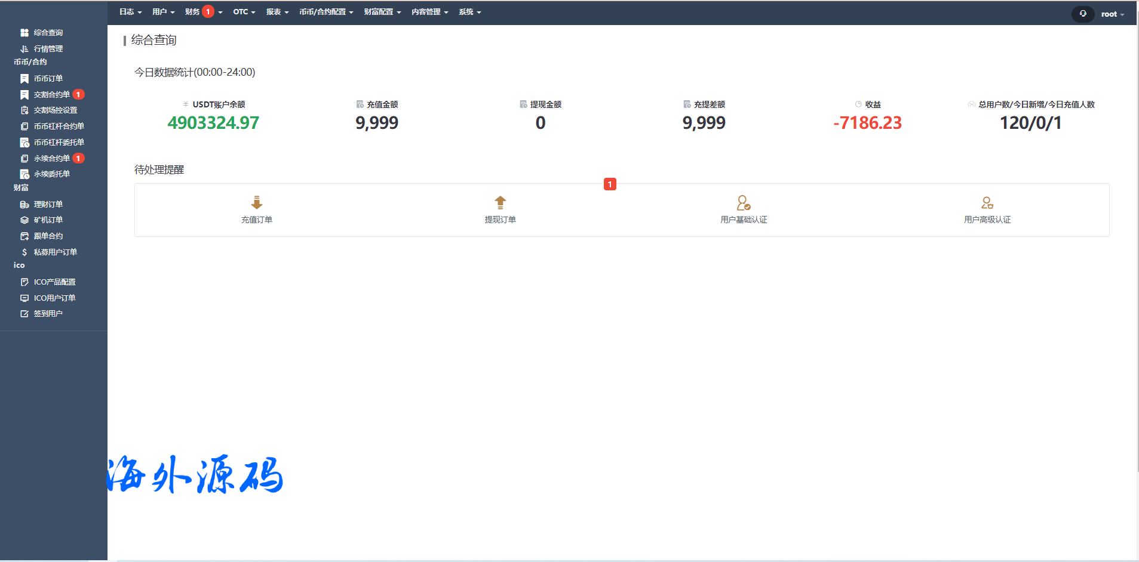Open 用户高级认证 advanced verification icon

(987, 203)
